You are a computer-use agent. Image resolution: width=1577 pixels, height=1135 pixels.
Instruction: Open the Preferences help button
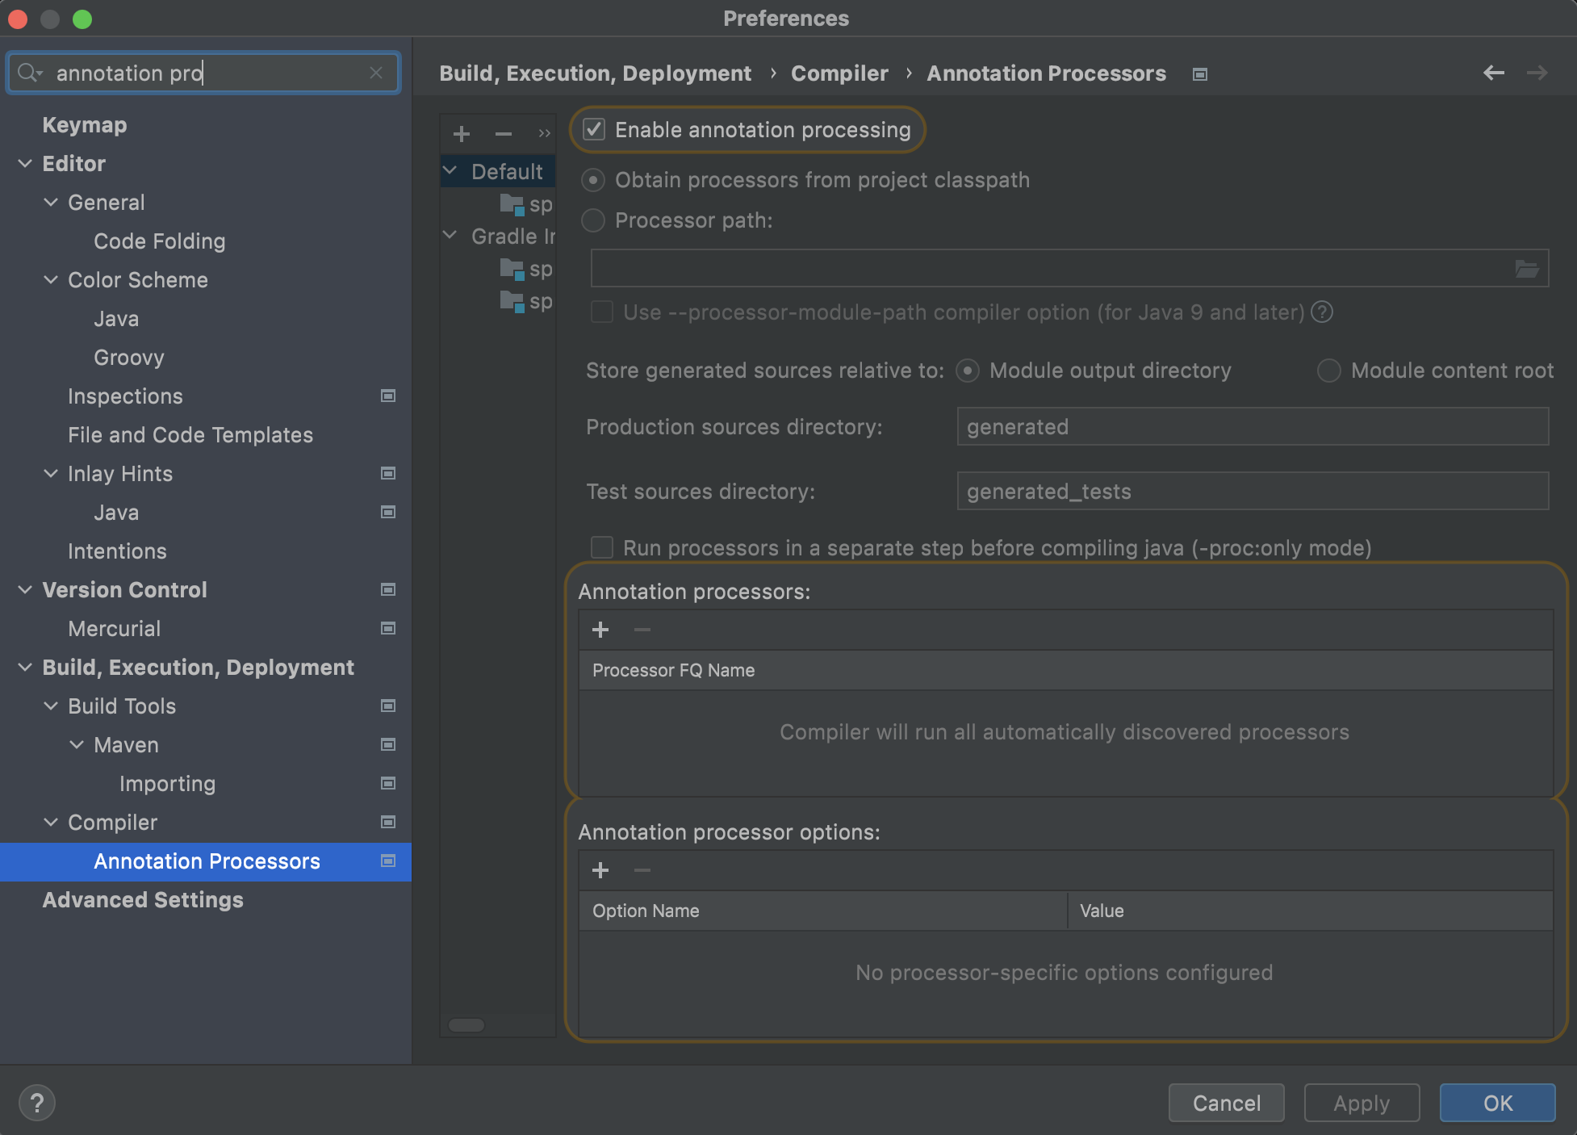tap(37, 1103)
